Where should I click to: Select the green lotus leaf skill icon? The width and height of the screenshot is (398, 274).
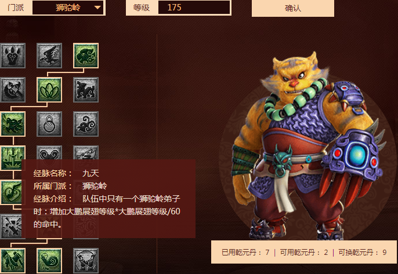pyautogui.click(x=49, y=90)
